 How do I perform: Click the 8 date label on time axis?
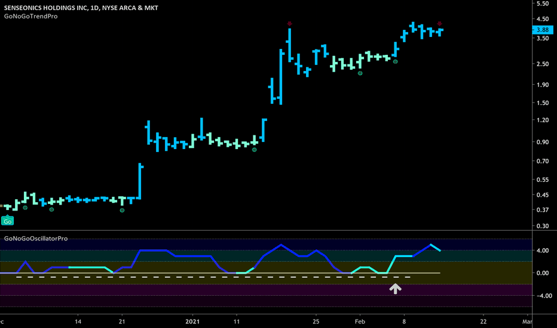pos(404,321)
